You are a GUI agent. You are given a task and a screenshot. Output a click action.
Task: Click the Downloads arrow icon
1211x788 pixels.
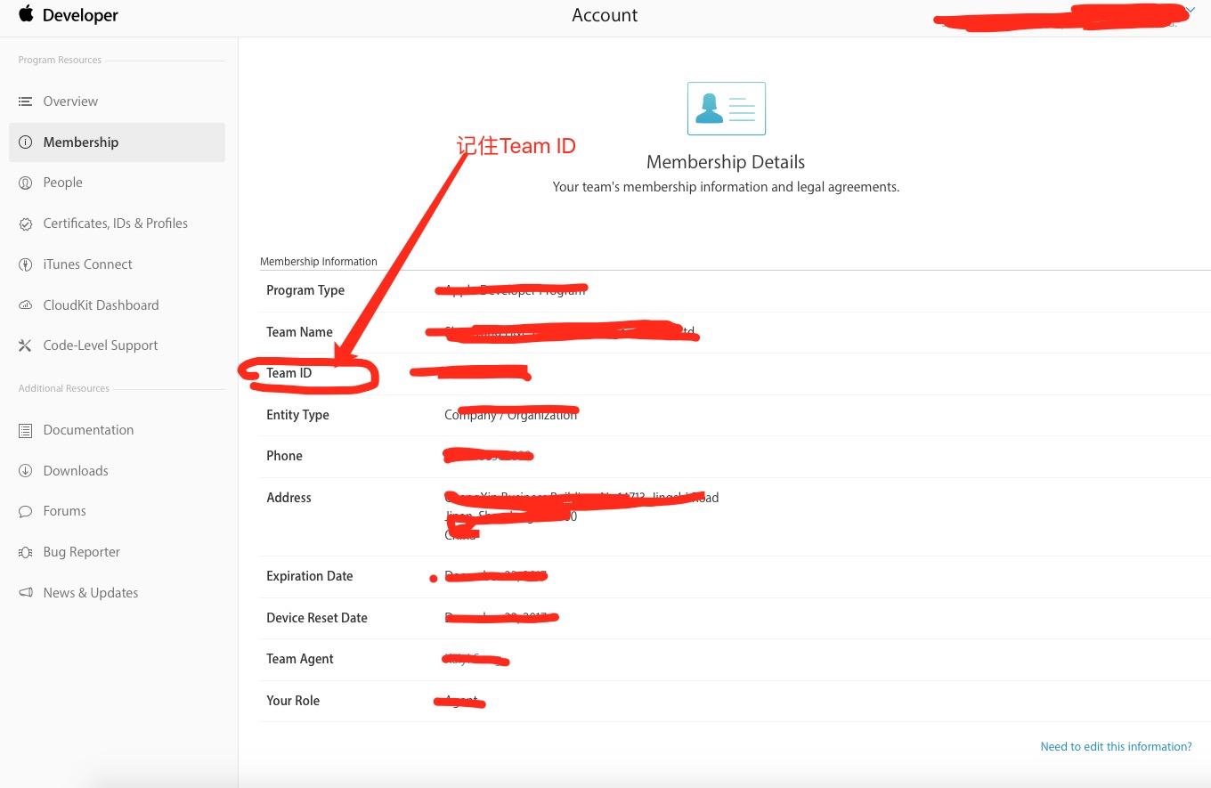25,471
